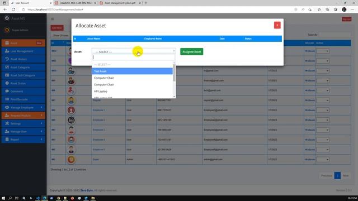Image resolution: width=358 pixels, height=201 pixels.
Task: Open the Asset item in sidebar
Action: [23, 43]
